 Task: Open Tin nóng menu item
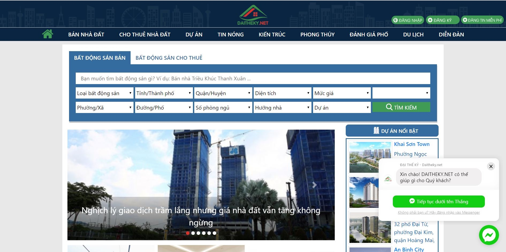click(231, 34)
